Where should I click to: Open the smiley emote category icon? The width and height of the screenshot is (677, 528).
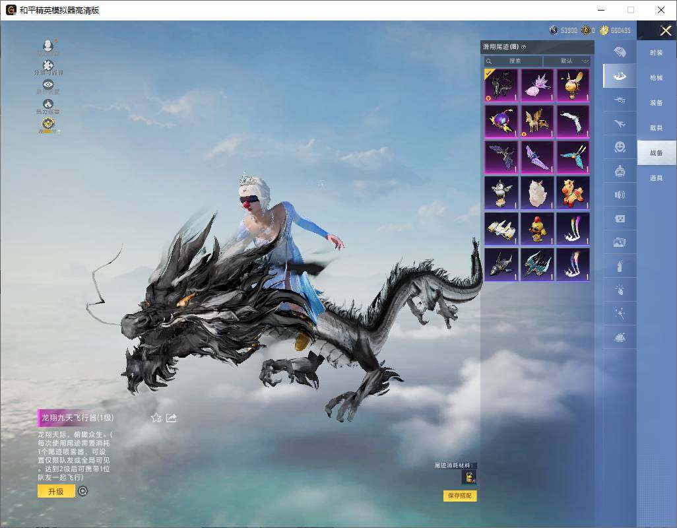point(620,147)
